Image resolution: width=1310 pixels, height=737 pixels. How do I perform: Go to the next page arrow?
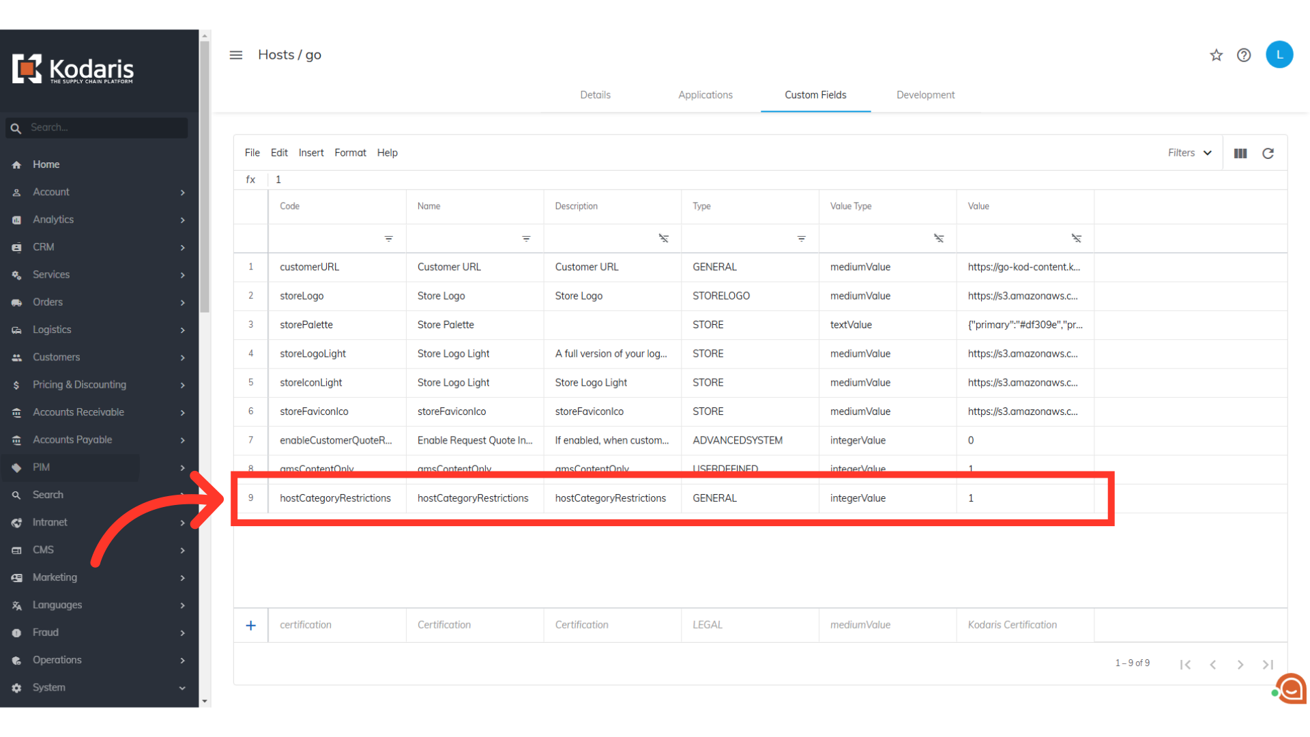click(x=1240, y=665)
